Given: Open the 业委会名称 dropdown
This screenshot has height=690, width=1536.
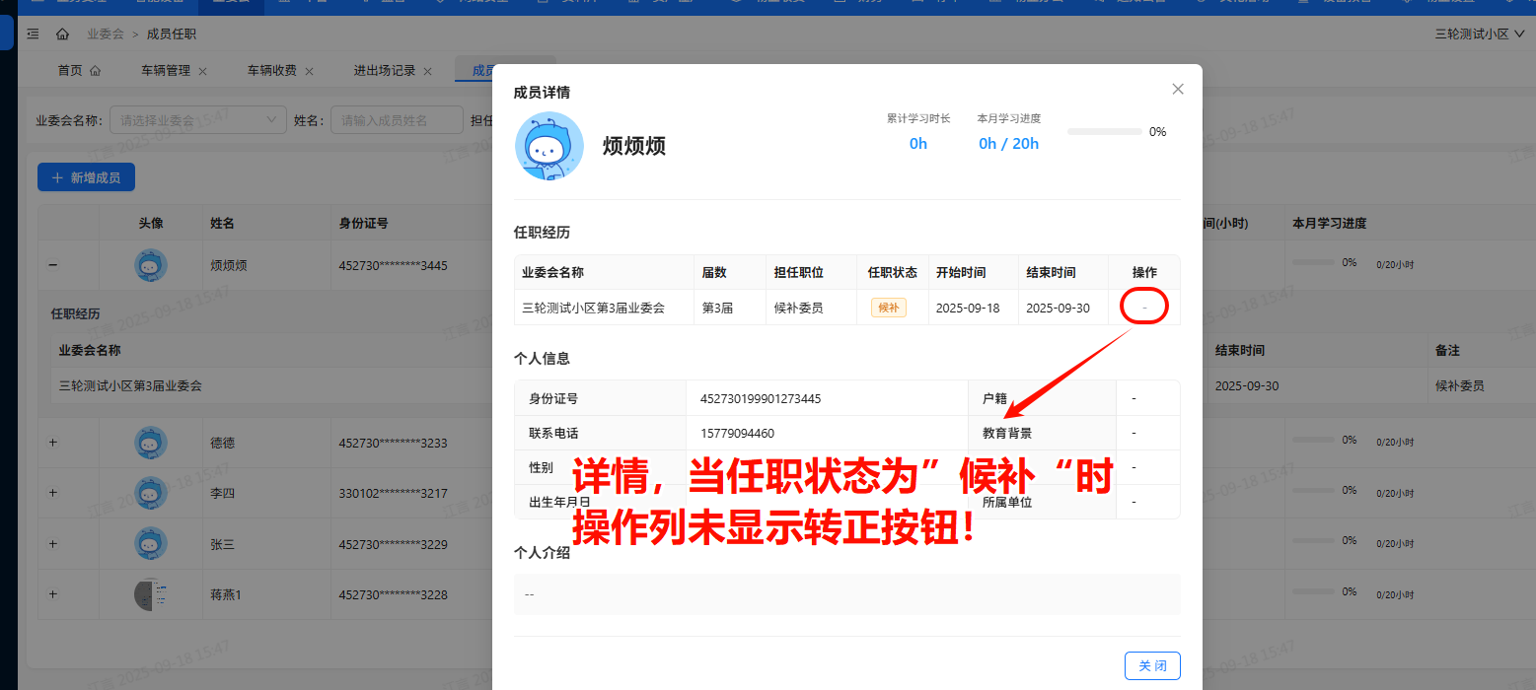Looking at the screenshot, I should click(197, 120).
